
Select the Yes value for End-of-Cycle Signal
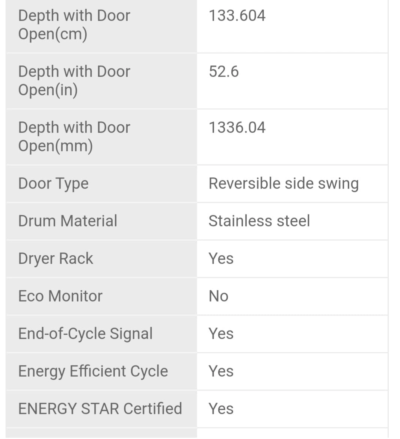pos(221,333)
